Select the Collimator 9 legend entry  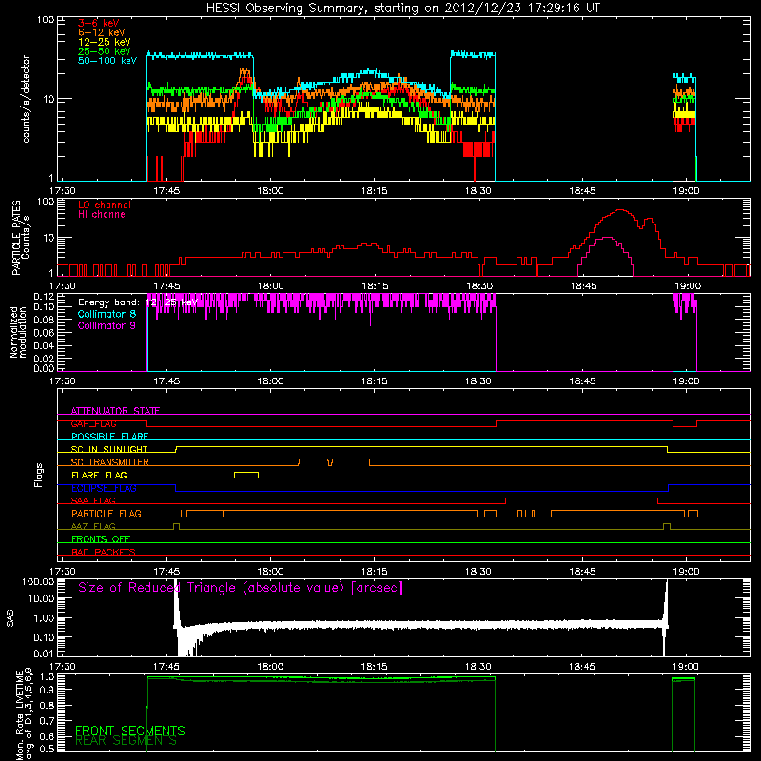click(x=107, y=325)
